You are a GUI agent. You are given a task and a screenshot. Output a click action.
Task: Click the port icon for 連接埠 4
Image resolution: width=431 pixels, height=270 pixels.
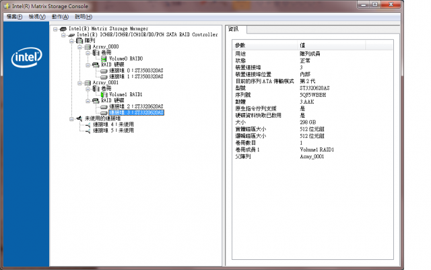(88, 125)
